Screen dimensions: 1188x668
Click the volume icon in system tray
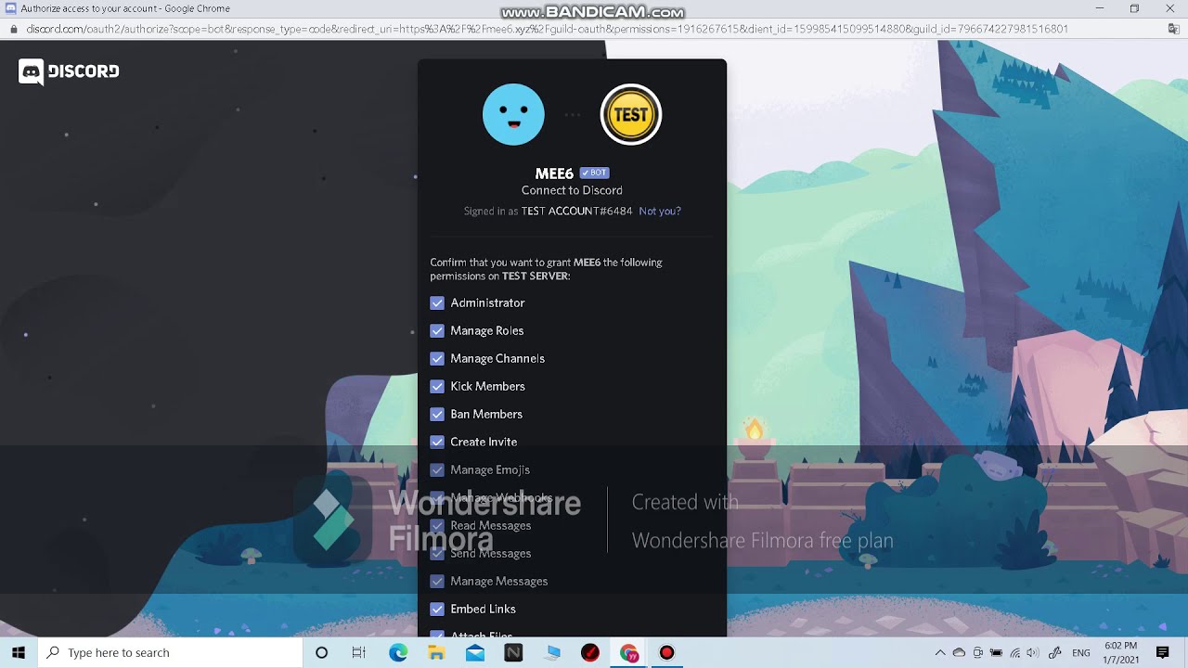pos(1033,653)
